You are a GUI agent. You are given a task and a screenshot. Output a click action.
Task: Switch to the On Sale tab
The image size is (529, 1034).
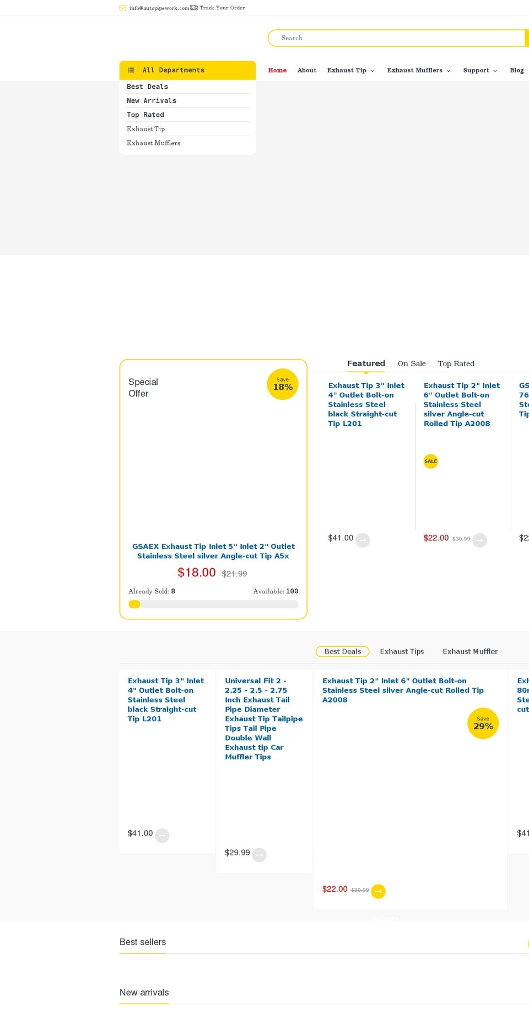coord(412,363)
